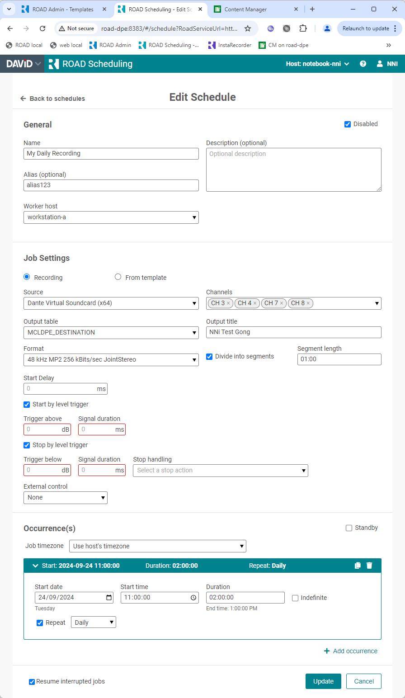Click the Add occurrence link
Image resolution: width=405 pixels, height=698 pixels.
click(x=351, y=651)
